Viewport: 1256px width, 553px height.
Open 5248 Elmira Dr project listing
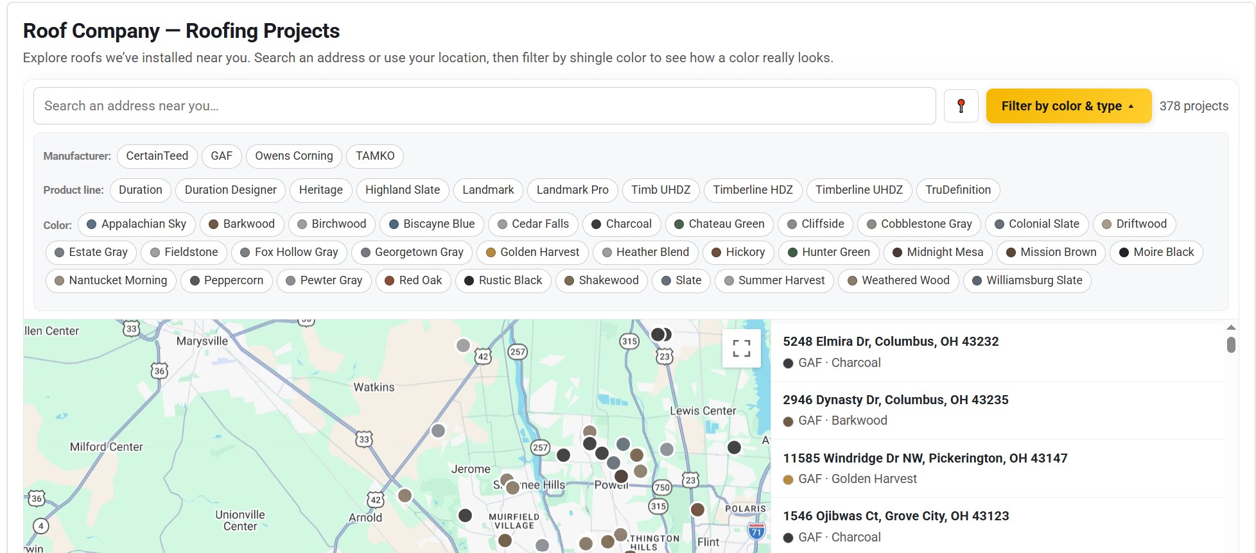point(997,352)
